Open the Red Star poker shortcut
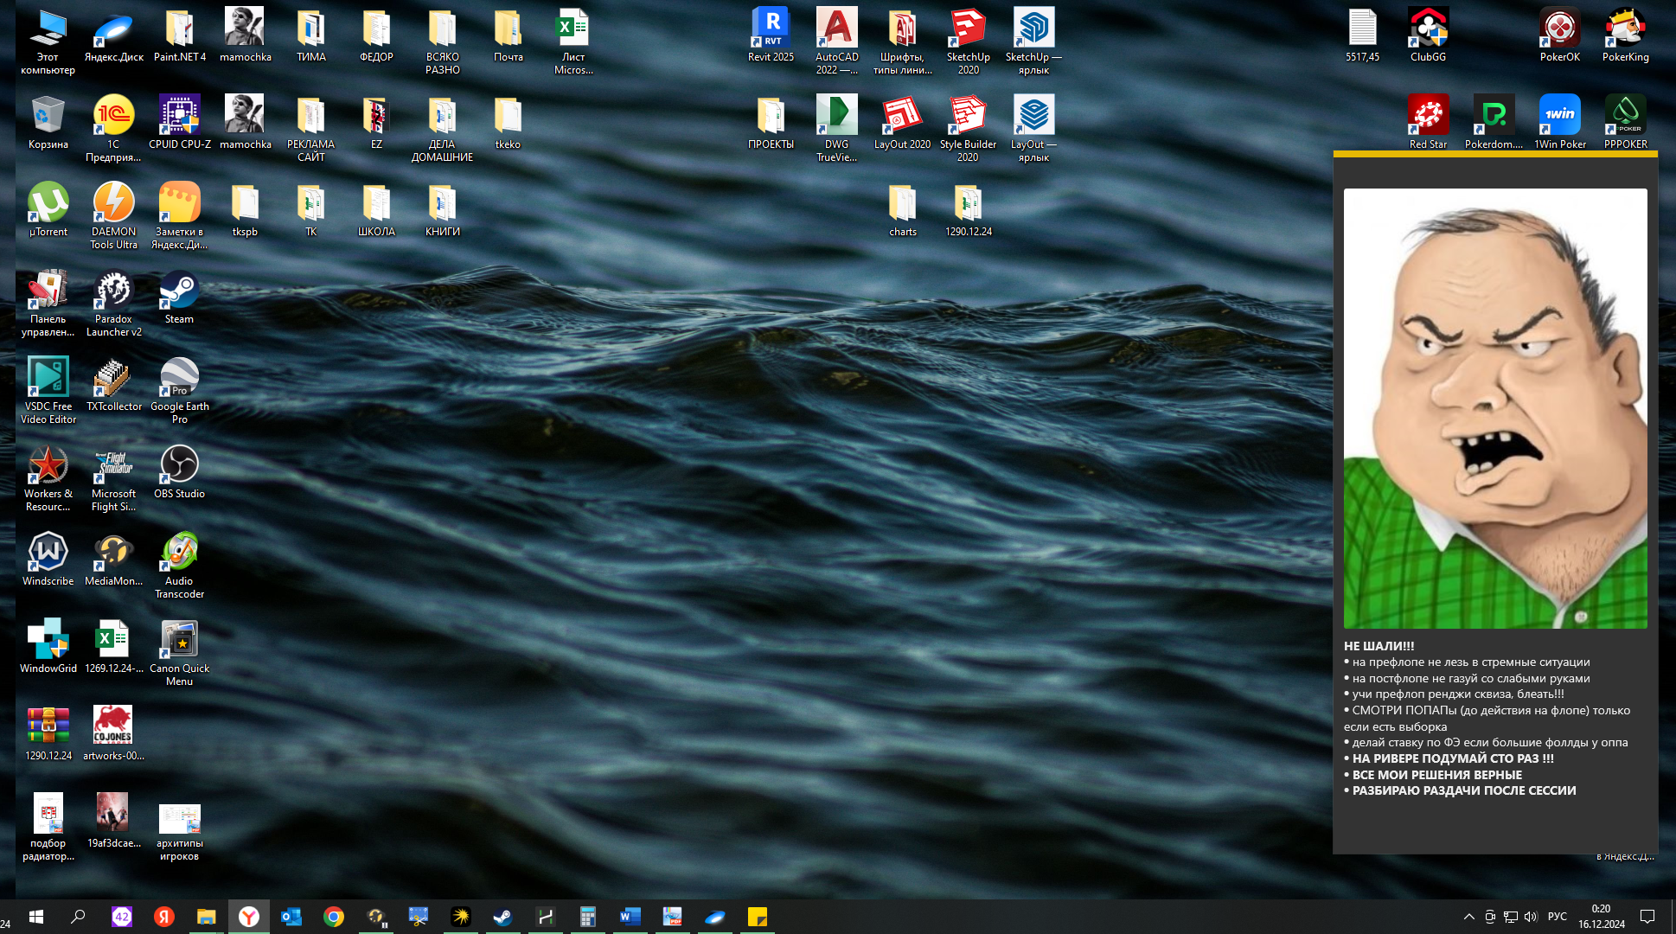The width and height of the screenshot is (1676, 934). tap(1428, 123)
